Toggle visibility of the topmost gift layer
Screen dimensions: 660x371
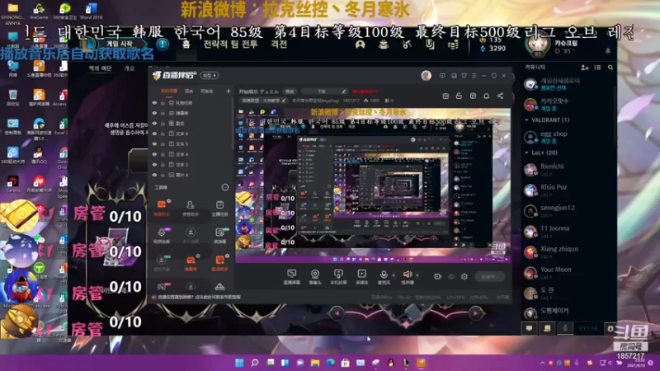pyautogui.click(x=154, y=103)
